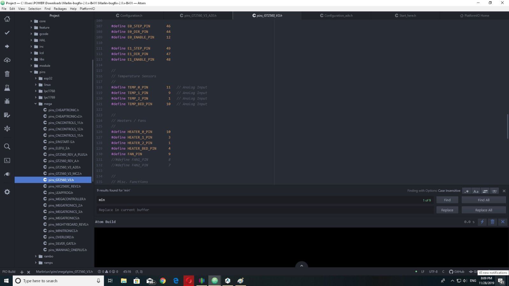
Task: Click the X icon next to PIO Build
Action: point(29,272)
